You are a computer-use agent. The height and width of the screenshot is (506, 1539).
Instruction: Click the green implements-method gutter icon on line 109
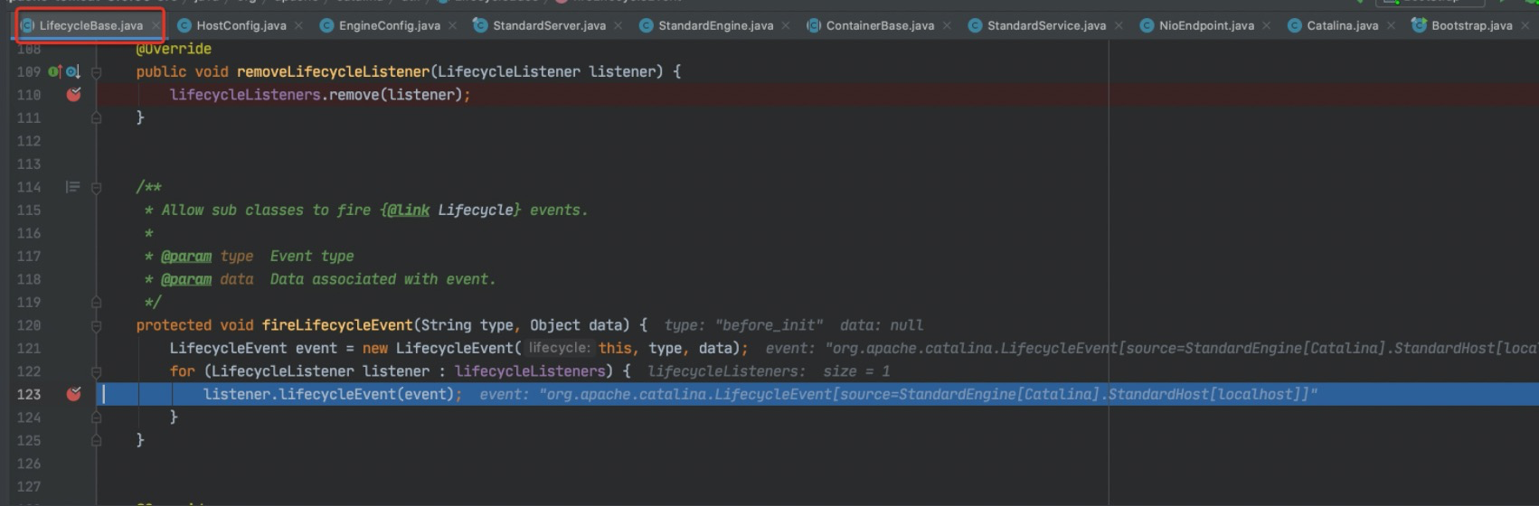tap(54, 71)
